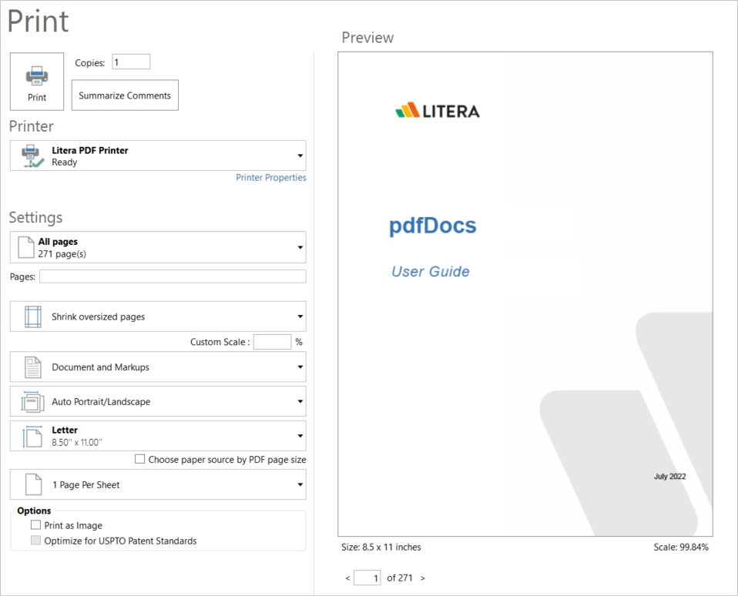Click the "of 271" page count text

point(400,578)
